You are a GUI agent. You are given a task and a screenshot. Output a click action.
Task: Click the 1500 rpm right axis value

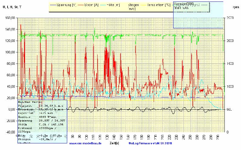point(230,64)
